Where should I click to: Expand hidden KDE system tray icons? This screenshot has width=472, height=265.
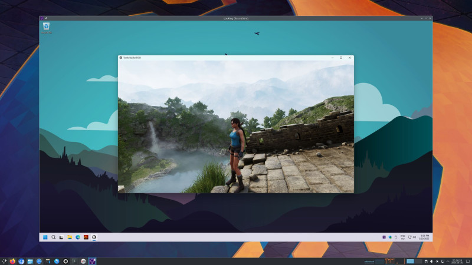click(x=448, y=261)
